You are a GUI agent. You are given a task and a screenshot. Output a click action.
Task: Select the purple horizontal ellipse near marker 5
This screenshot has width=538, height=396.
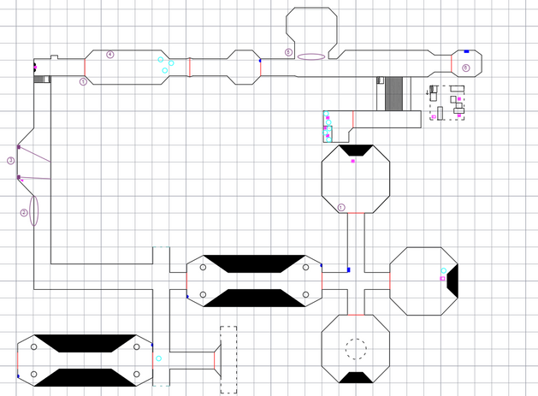311,57
